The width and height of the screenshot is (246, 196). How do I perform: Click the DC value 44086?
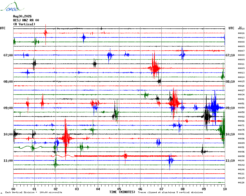(241, 139)
